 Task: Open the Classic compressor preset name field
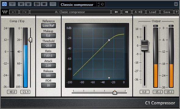(78, 5)
